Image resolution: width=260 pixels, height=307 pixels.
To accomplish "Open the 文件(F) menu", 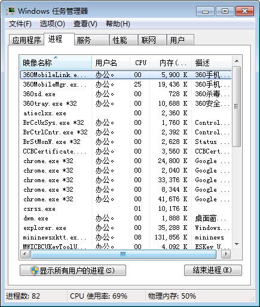I will pyautogui.click(x=20, y=24).
